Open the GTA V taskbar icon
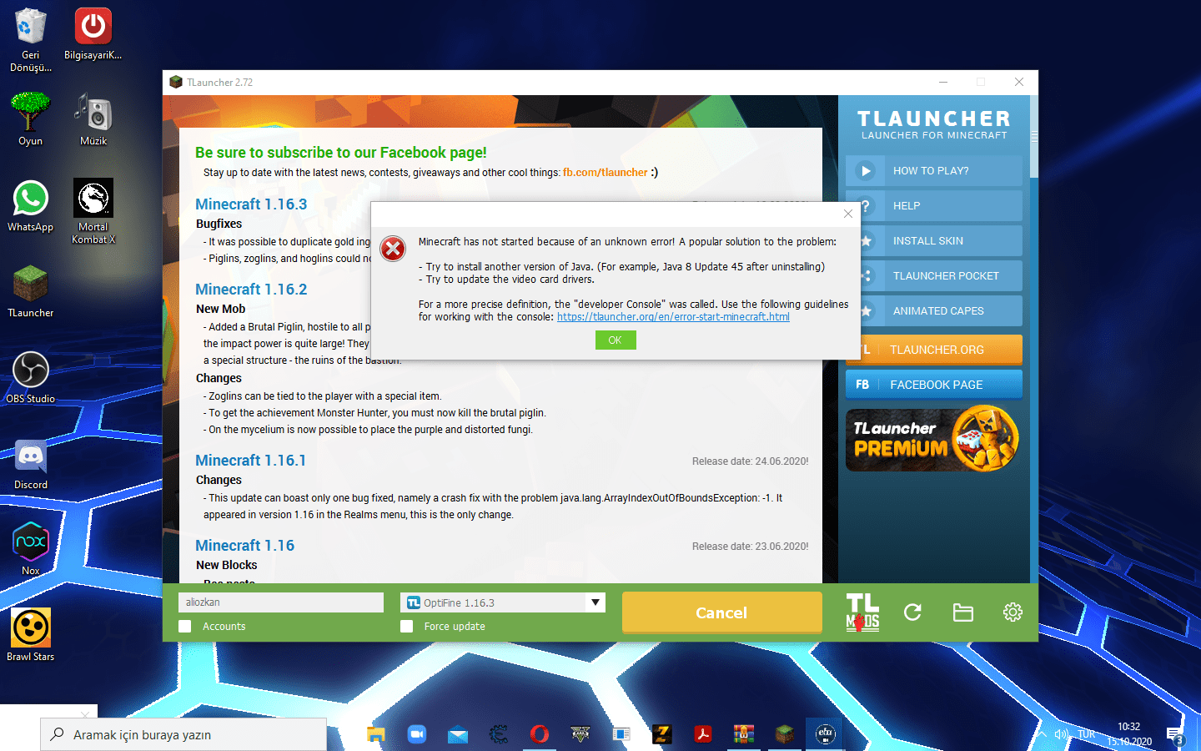 click(580, 734)
